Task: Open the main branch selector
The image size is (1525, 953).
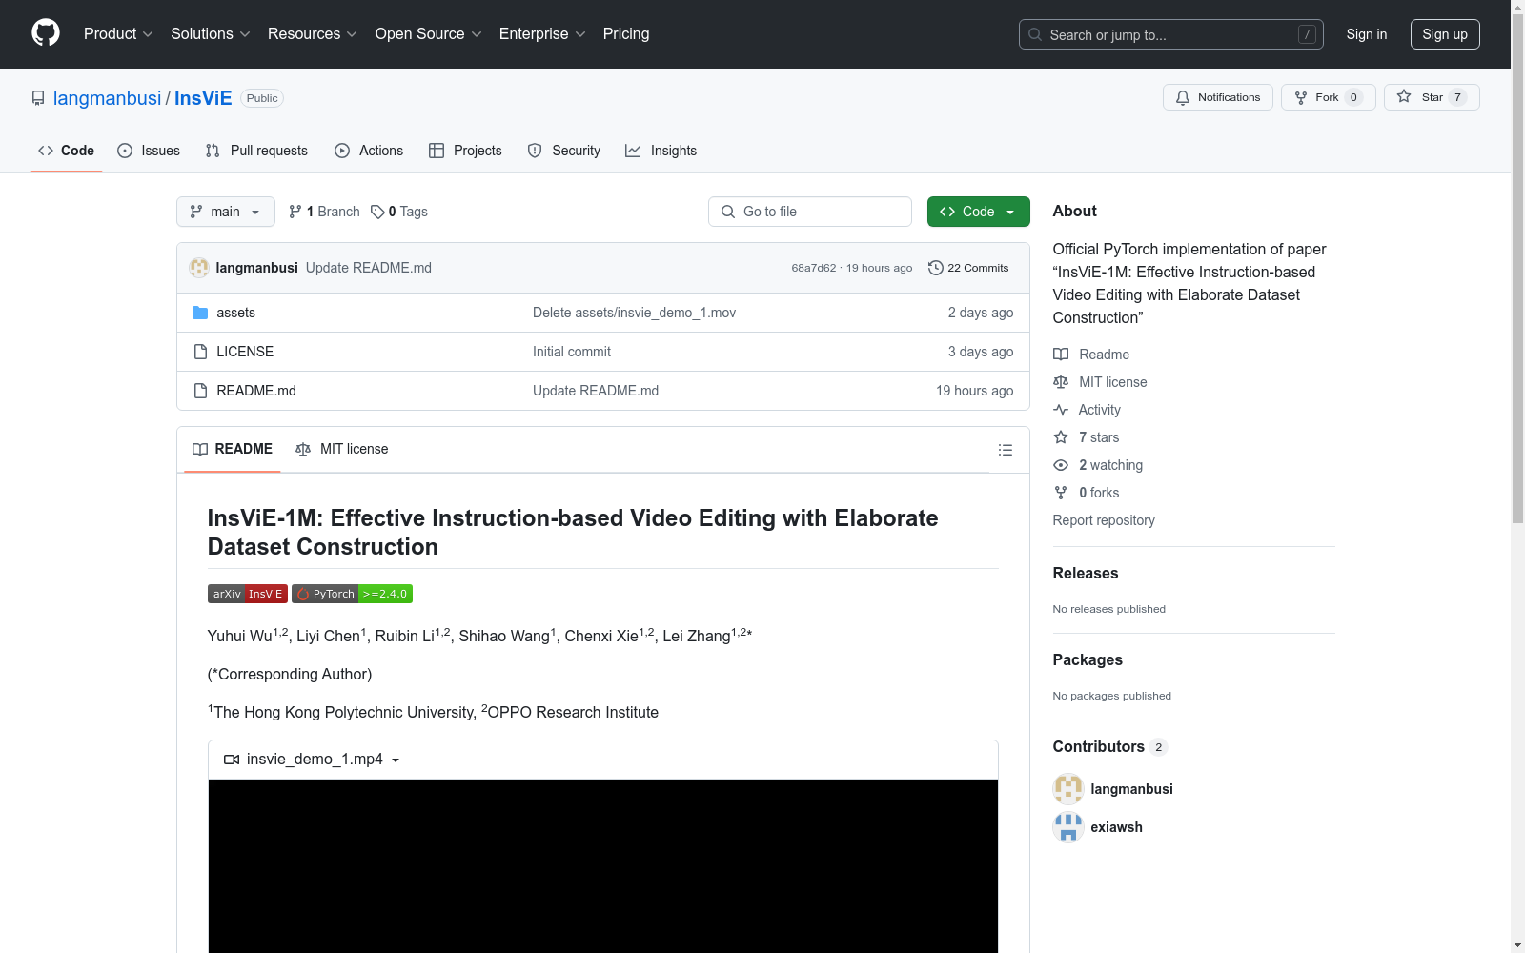Action: click(226, 212)
